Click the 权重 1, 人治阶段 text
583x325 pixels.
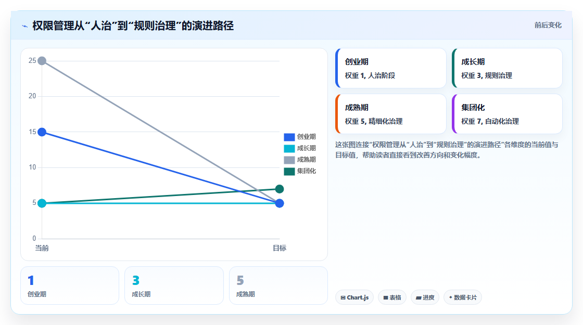[370, 75]
